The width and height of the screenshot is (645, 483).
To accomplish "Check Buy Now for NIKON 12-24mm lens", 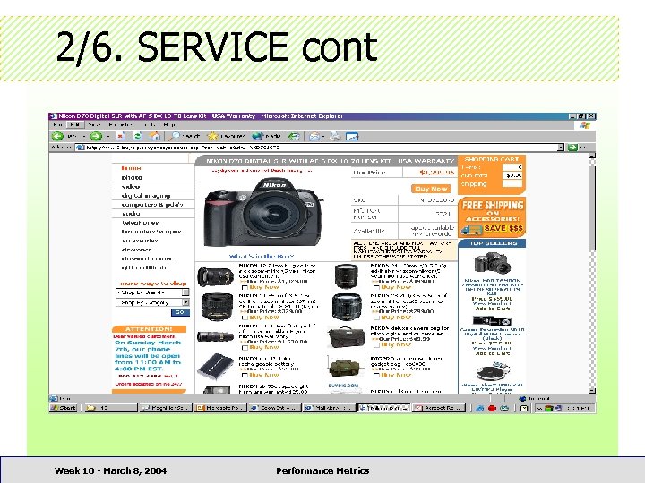I will tap(245, 287).
